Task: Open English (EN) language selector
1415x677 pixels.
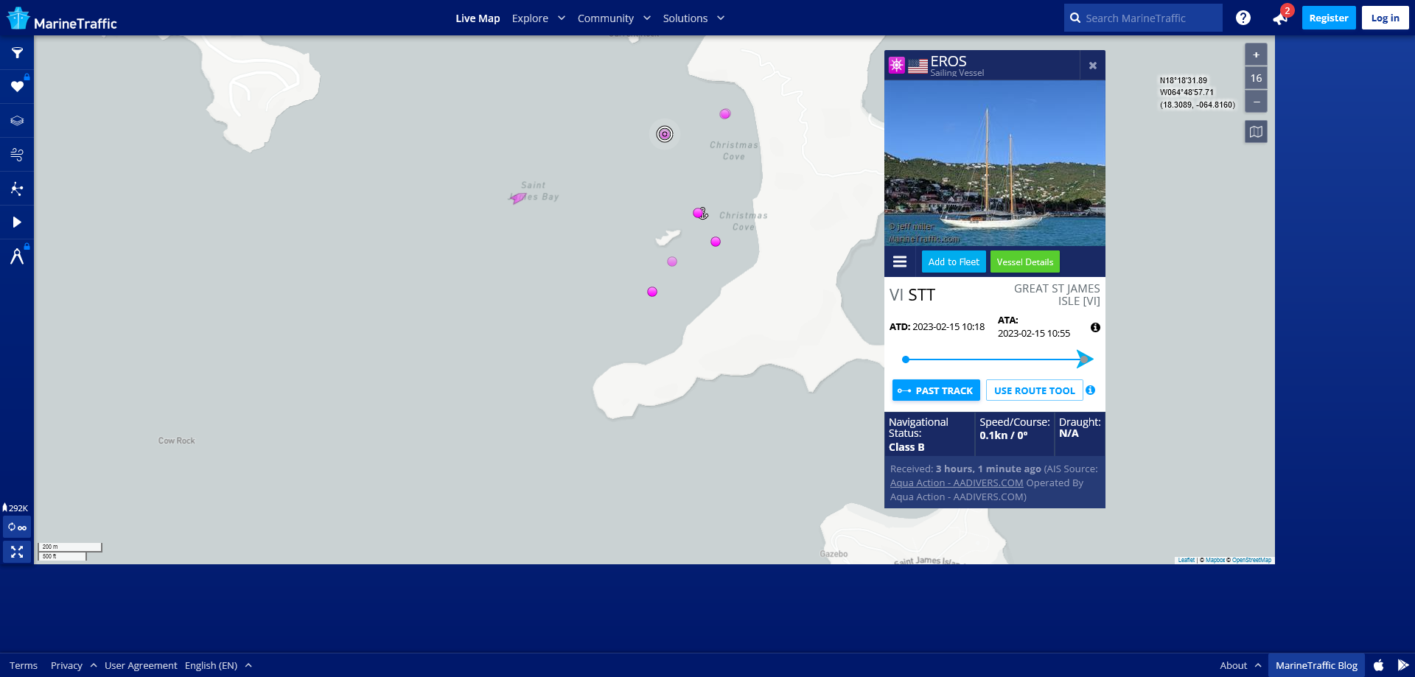Action: click(211, 665)
